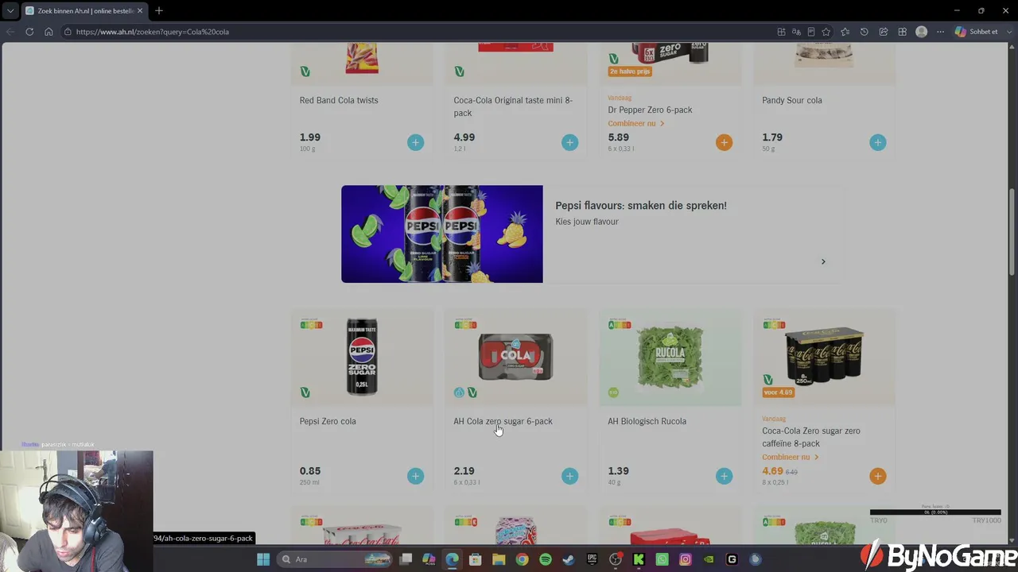The height and width of the screenshot is (572, 1018).
Task: Click the 2e halve prijs badge
Action: 630,71
